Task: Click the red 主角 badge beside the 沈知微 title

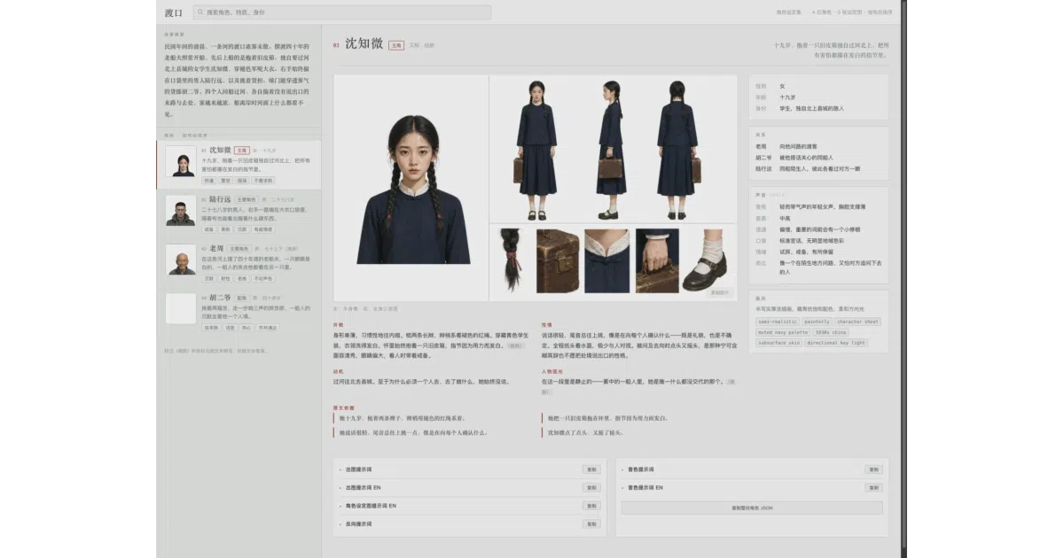Action: (396, 45)
